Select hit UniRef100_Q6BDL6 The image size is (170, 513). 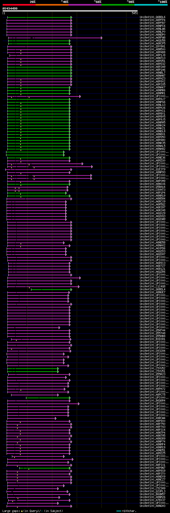click(152, 17)
